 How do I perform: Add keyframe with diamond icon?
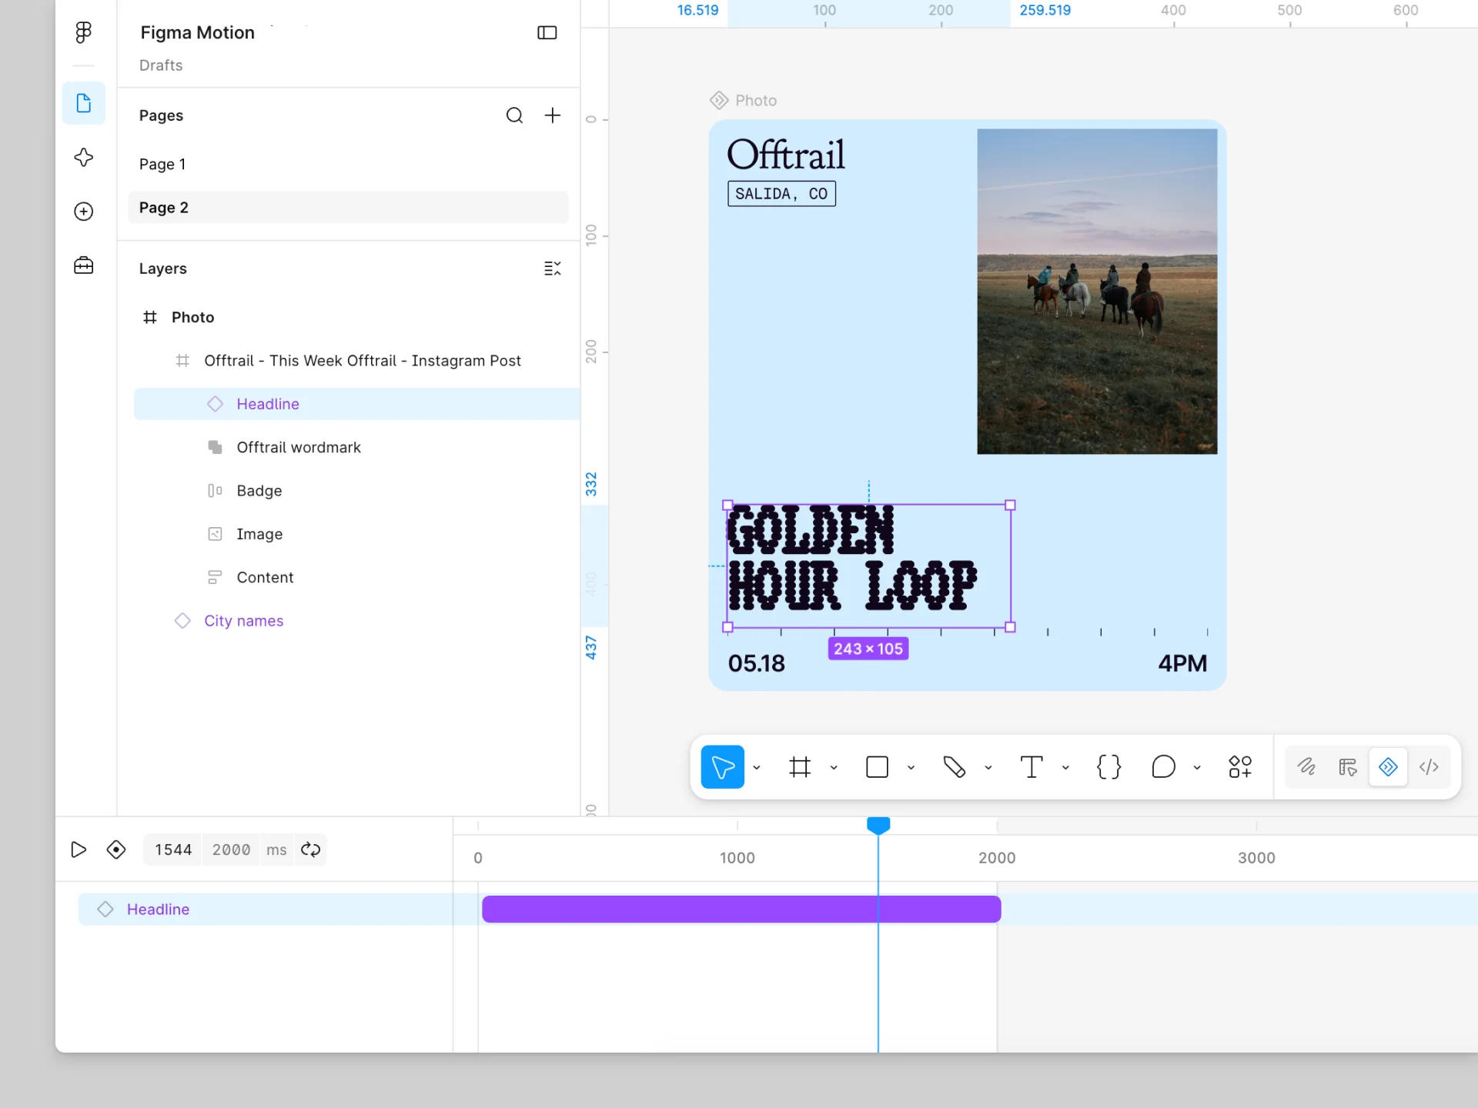click(x=116, y=849)
